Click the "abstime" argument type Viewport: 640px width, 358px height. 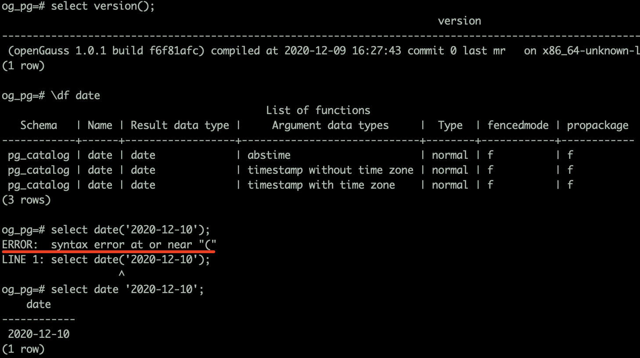tap(269, 155)
